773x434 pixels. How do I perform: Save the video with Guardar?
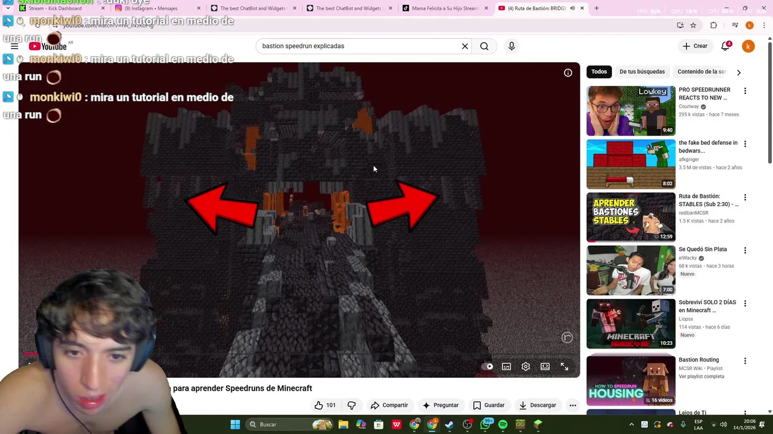tap(489, 405)
